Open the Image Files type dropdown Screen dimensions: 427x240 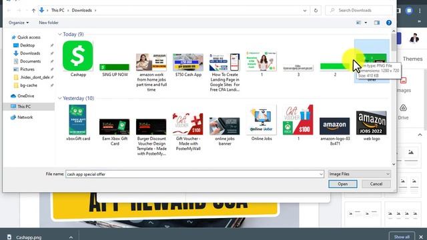[x=359, y=174]
